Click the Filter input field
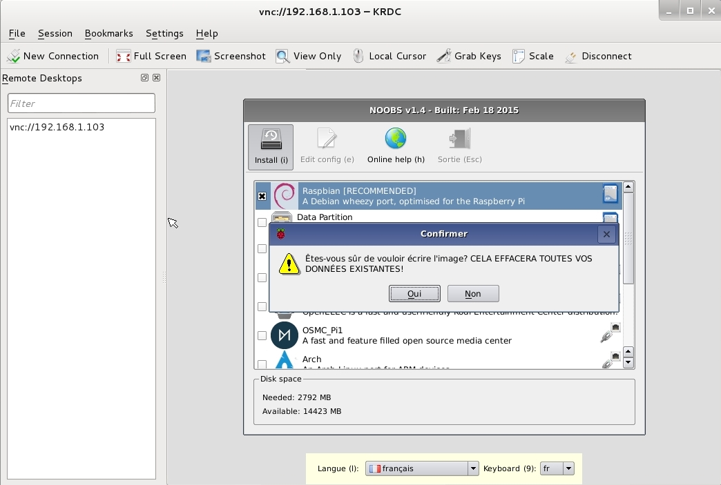721x485 pixels. point(81,103)
